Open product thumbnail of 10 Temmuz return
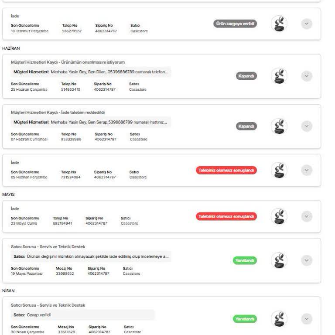Screen dimensions: 335x335 [x=279, y=24]
